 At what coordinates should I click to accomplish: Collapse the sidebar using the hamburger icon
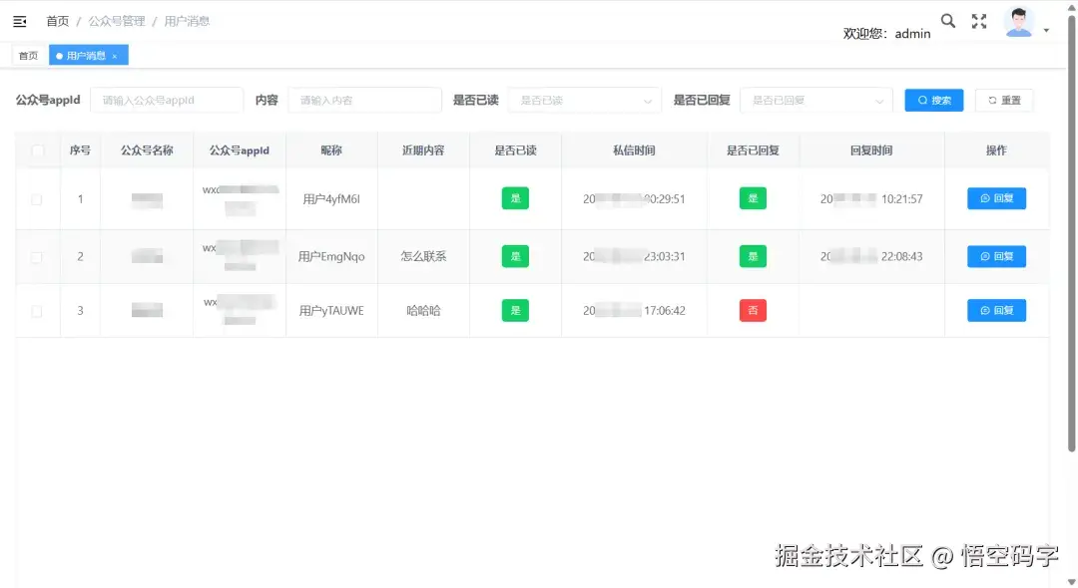tap(19, 20)
